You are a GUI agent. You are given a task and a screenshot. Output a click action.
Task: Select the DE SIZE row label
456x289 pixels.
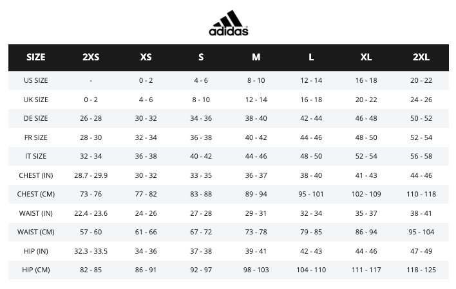tap(36, 118)
